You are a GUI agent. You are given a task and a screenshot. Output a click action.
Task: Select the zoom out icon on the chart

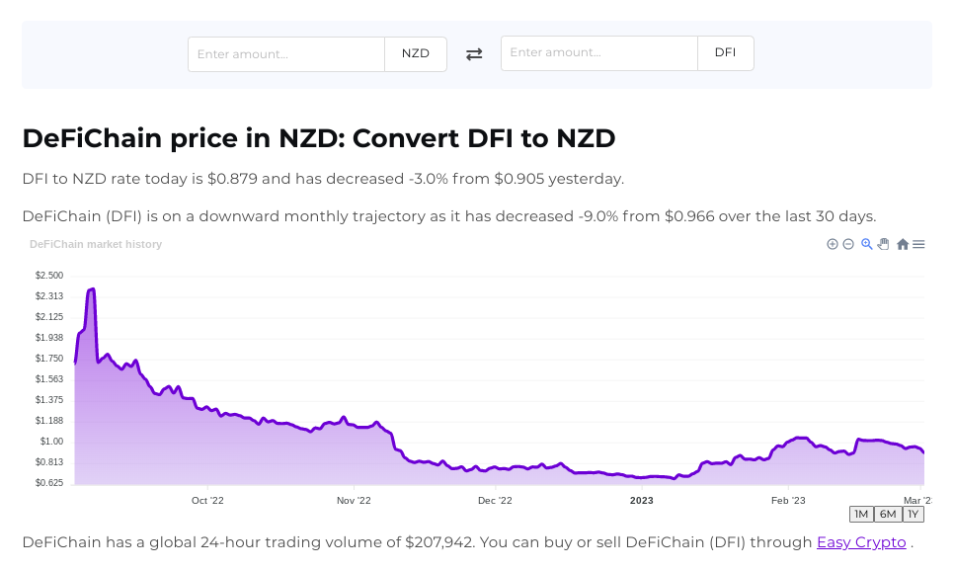(x=848, y=244)
